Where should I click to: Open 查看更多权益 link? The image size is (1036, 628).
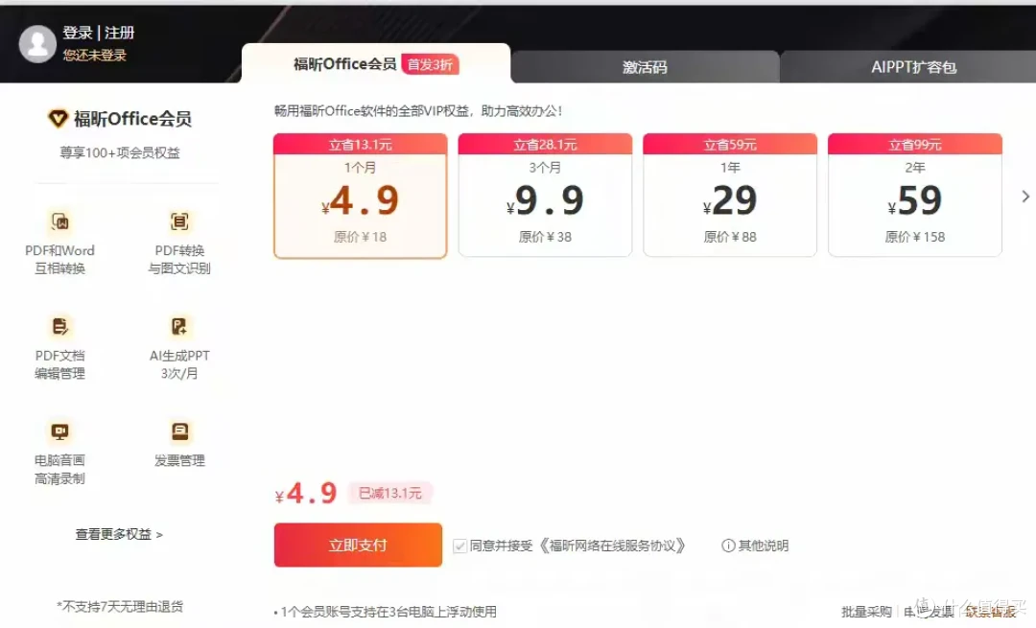pos(119,534)
